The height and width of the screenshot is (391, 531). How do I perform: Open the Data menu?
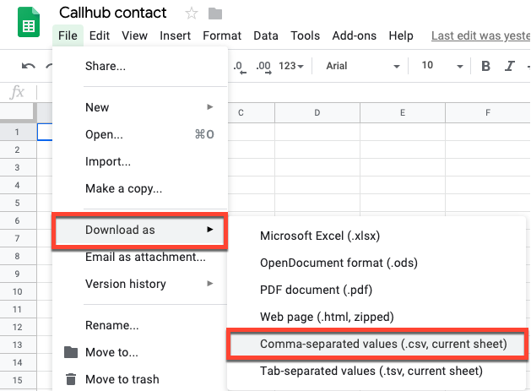pos(266,35)
